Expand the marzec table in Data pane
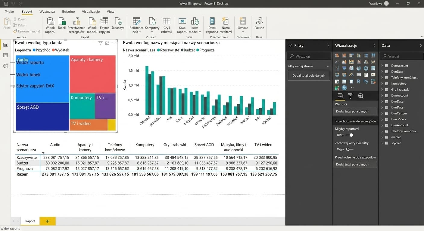Image resolution: width=424 pixels, height=231 pixels. [x=382, y=137]
